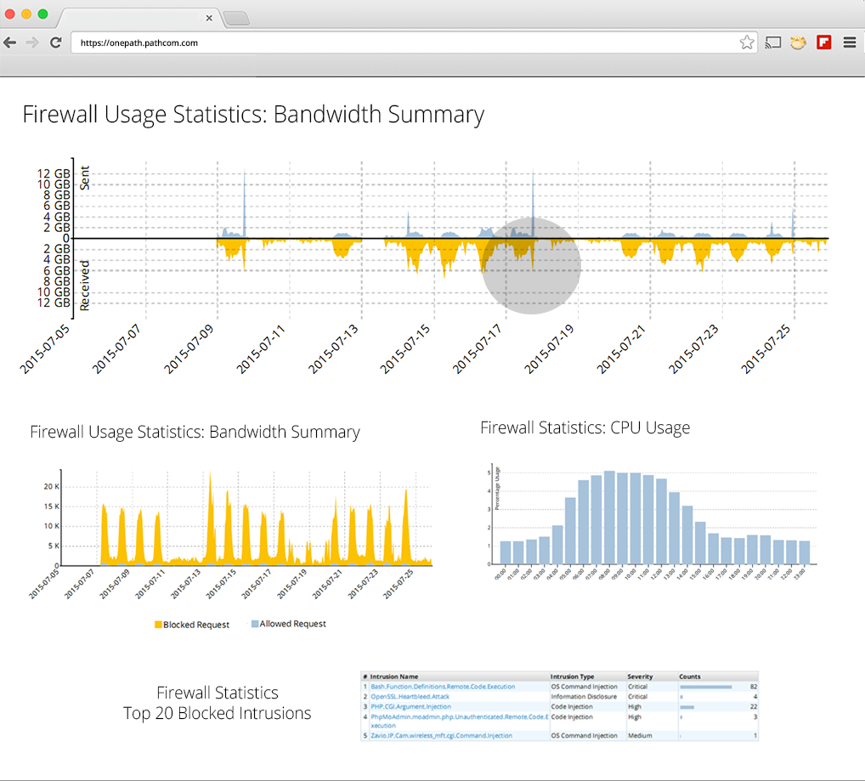The image size is (865, 781).
Task: Select the 2015-07-25 date label on top chart
Action: pyautogui.click(x=765, y=349)
